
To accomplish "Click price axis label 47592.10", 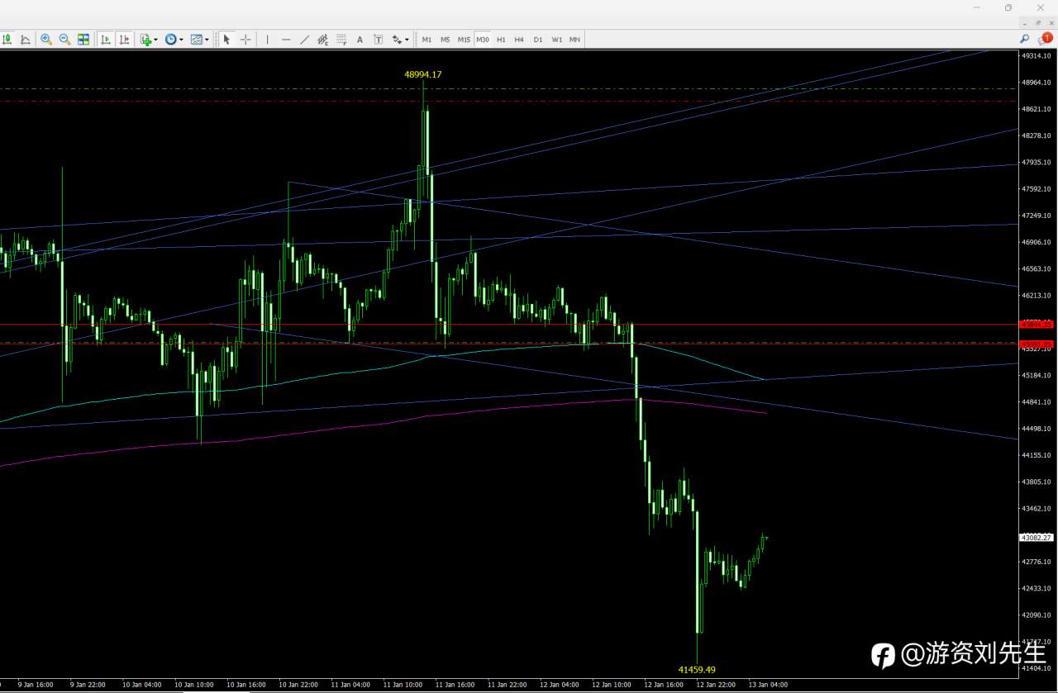I will click(x=1037, y=188).
